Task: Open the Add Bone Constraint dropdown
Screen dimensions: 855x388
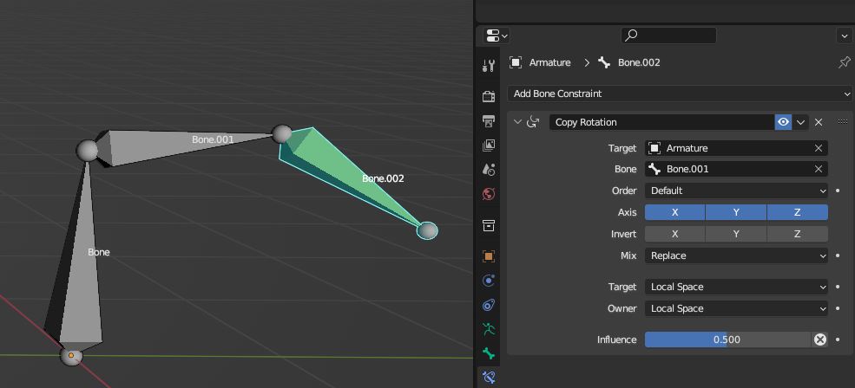Action: (680, 94)
